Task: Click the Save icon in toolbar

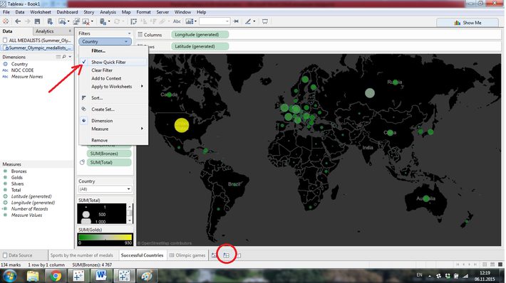Action: coord(38,21)
